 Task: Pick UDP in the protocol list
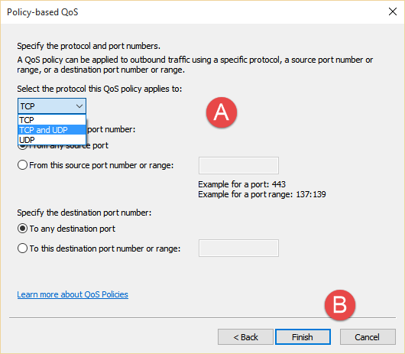(52, 140)
